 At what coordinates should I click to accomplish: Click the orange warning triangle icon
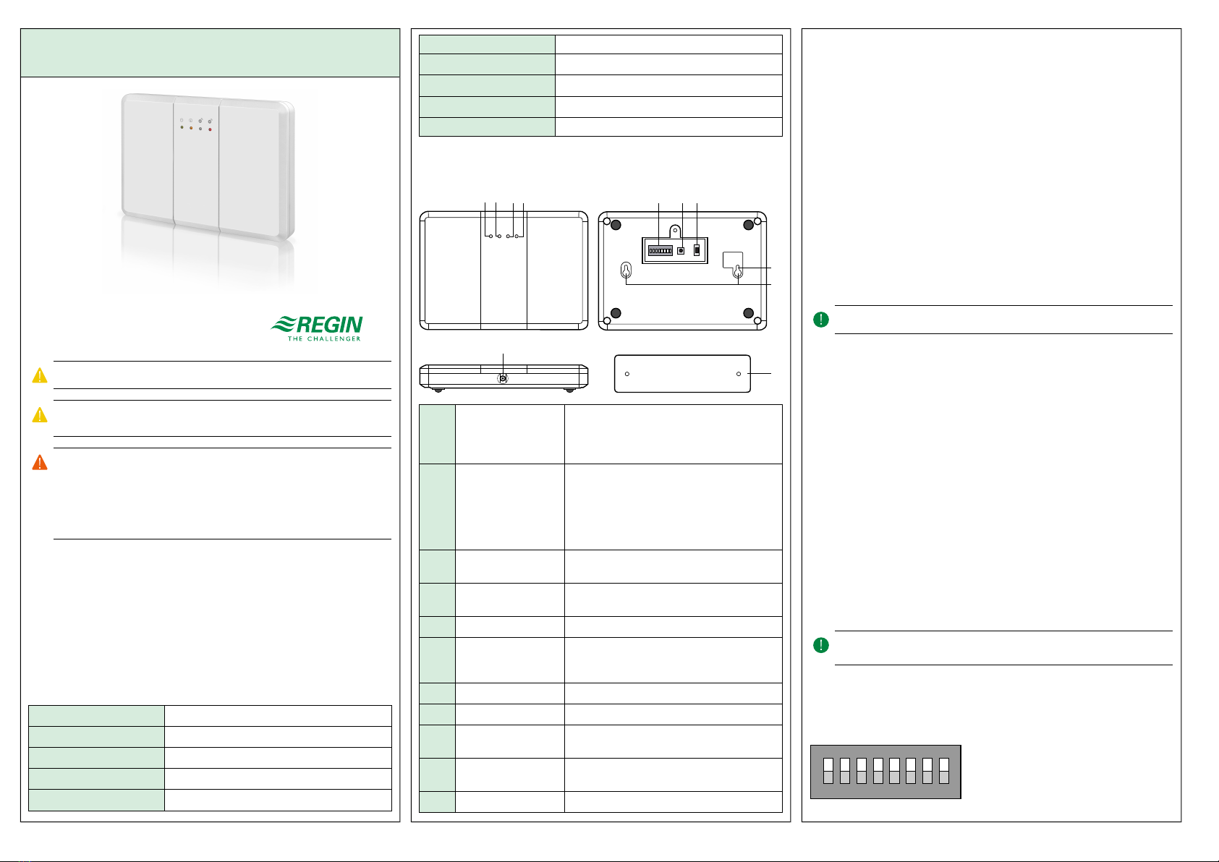40,462
